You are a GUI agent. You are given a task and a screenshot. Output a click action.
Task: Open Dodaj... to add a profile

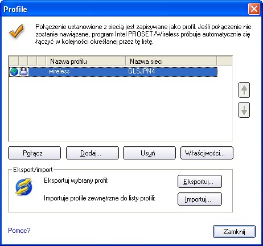(x=92, y=153)
